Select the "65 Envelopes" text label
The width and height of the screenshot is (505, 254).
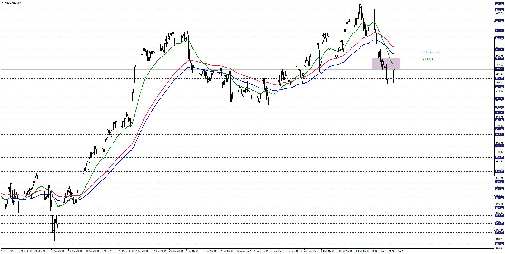pyautogui.click(x=431, y=52)
